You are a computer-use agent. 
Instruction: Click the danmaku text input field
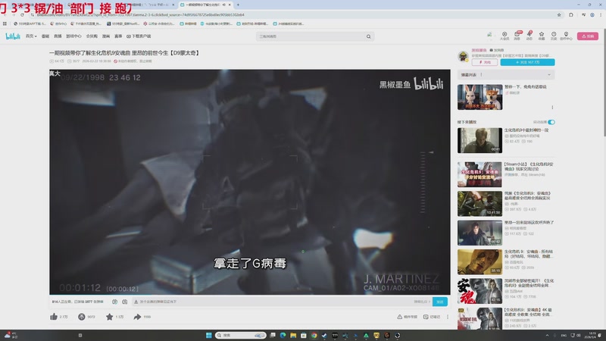[273, 302]
